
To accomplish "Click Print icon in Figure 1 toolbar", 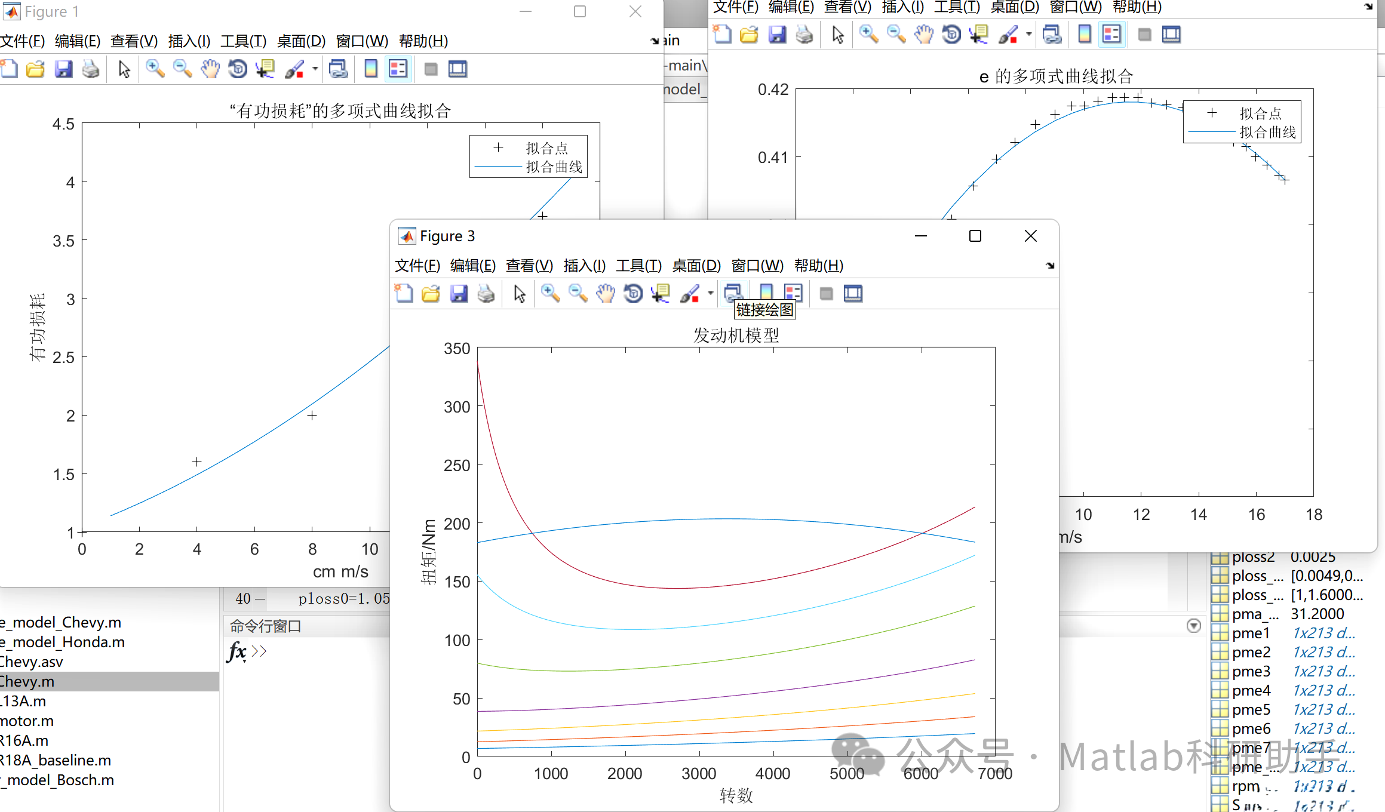I will (91, 69).
